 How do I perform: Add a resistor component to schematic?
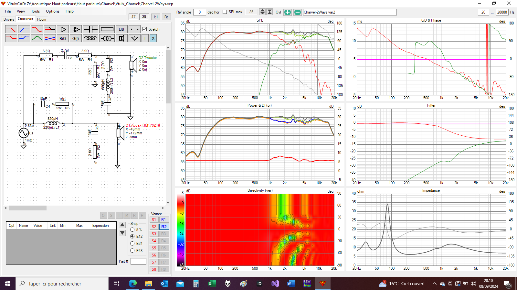point(107,29)
